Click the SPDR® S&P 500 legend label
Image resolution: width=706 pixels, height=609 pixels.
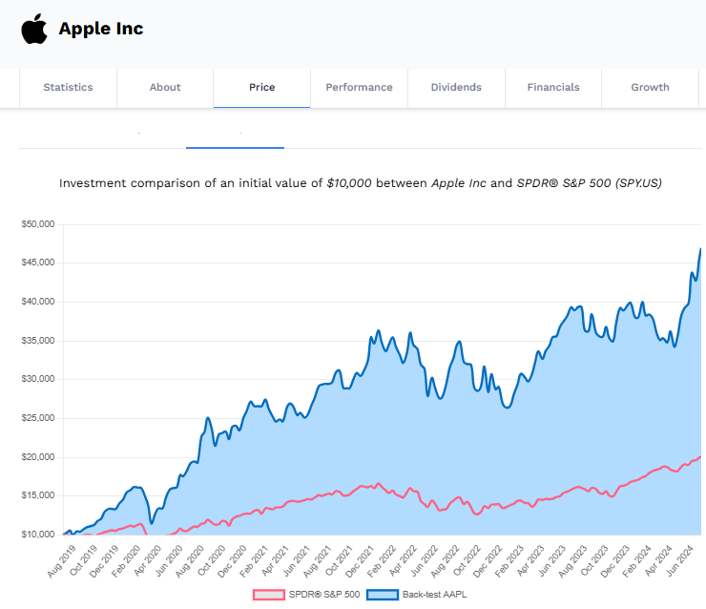pyautogui.click(x=324, y=595)
